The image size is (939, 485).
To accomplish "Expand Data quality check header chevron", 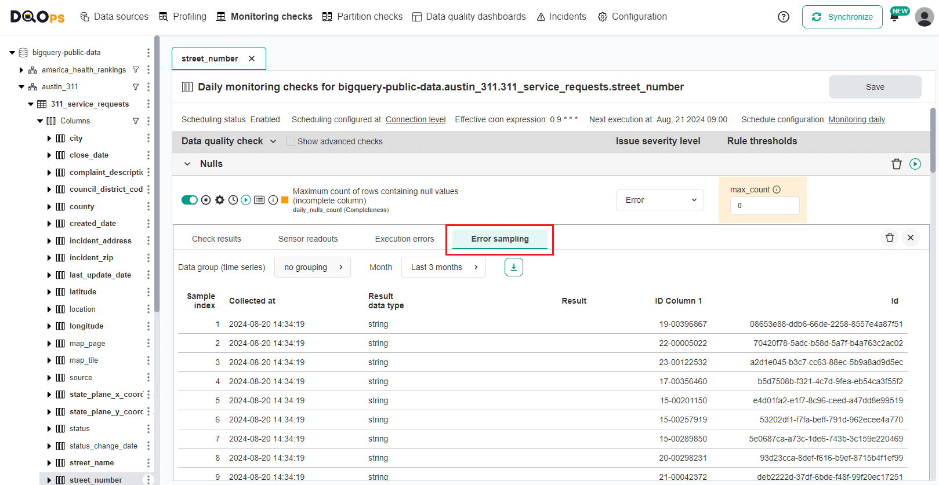I will pos(273,141).
